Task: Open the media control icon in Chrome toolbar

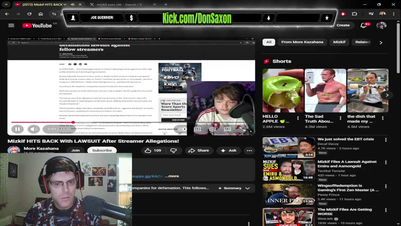Action: (371, 14)
